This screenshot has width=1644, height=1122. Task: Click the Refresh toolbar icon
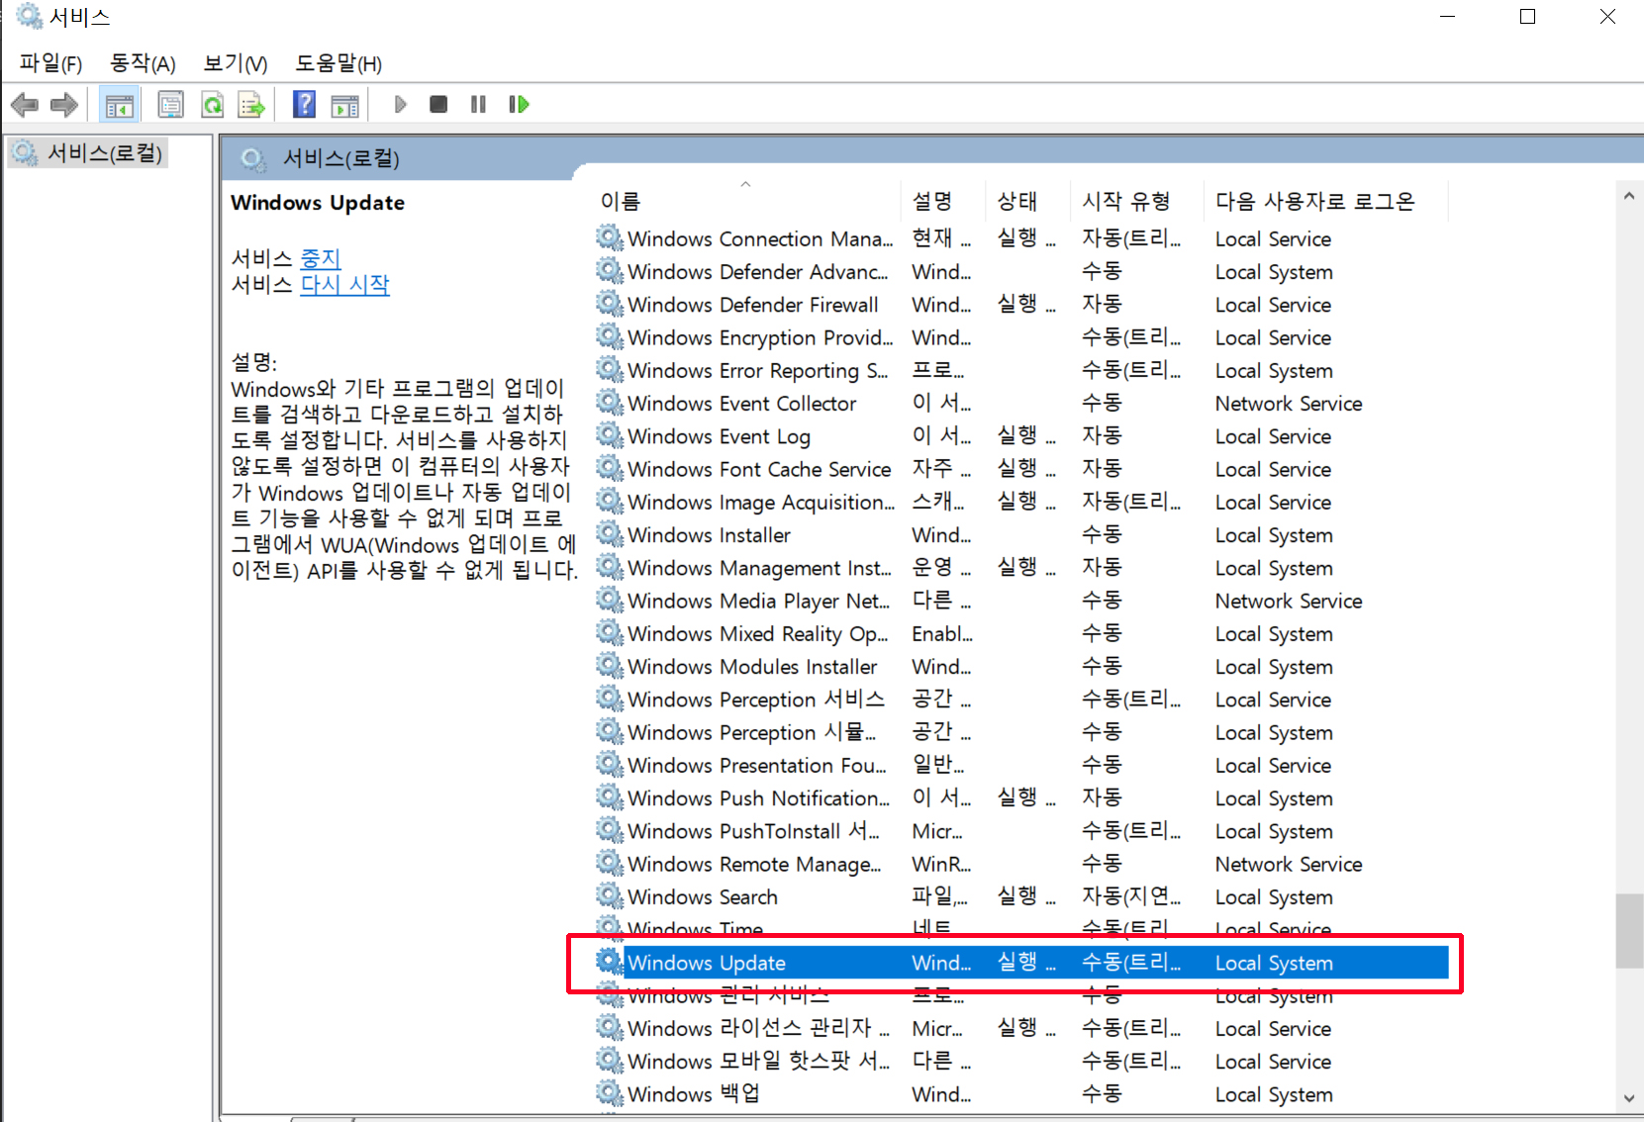pyautogui.click(x=212, y=104)
